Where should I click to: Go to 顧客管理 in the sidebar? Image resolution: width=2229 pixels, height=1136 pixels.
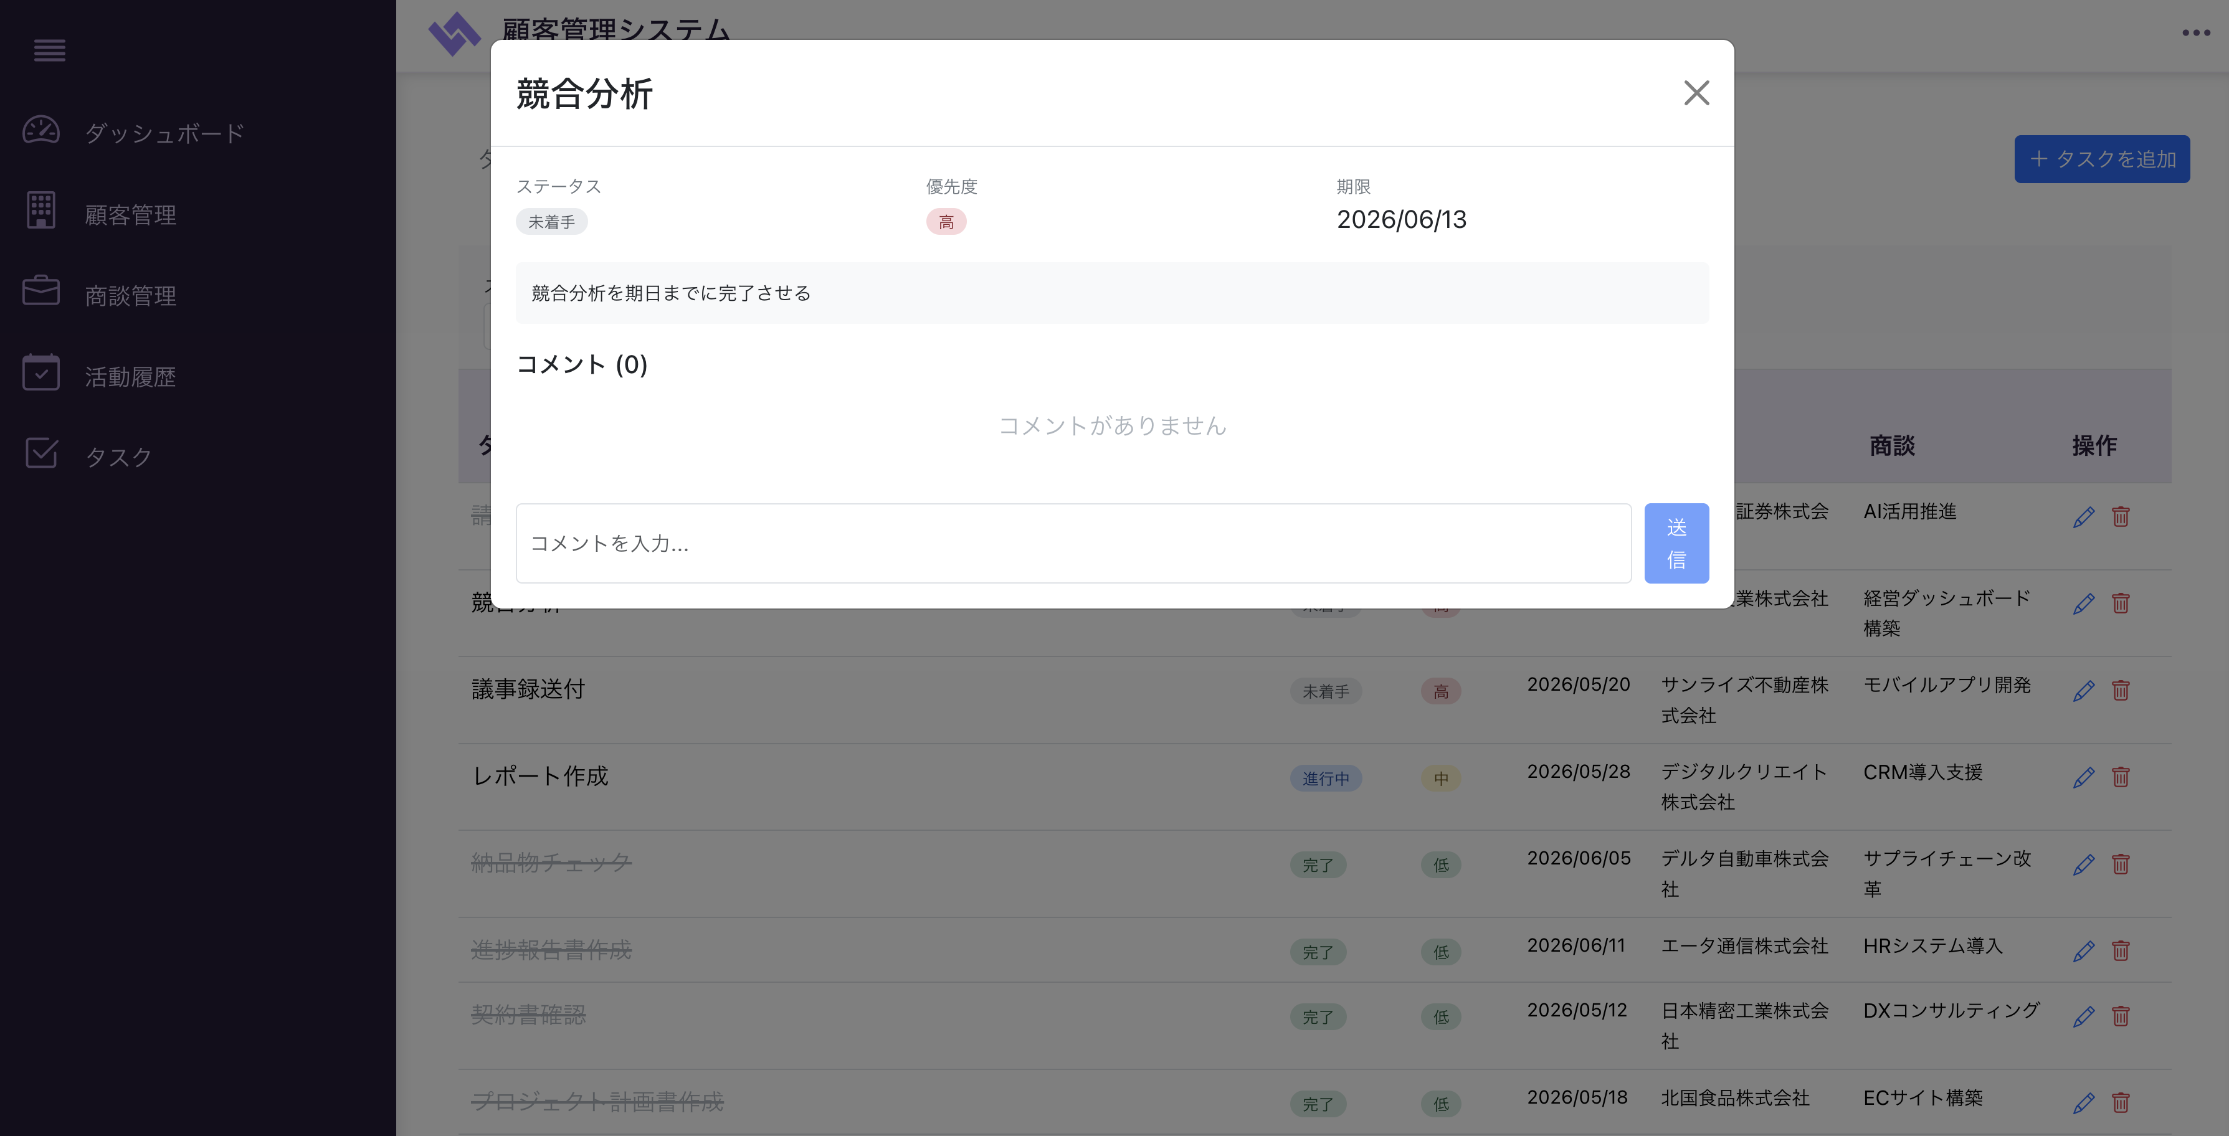131,215
